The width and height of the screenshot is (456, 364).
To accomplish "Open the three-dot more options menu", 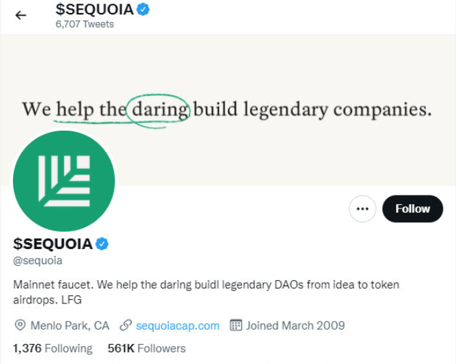I will click(x=362, y=208).
